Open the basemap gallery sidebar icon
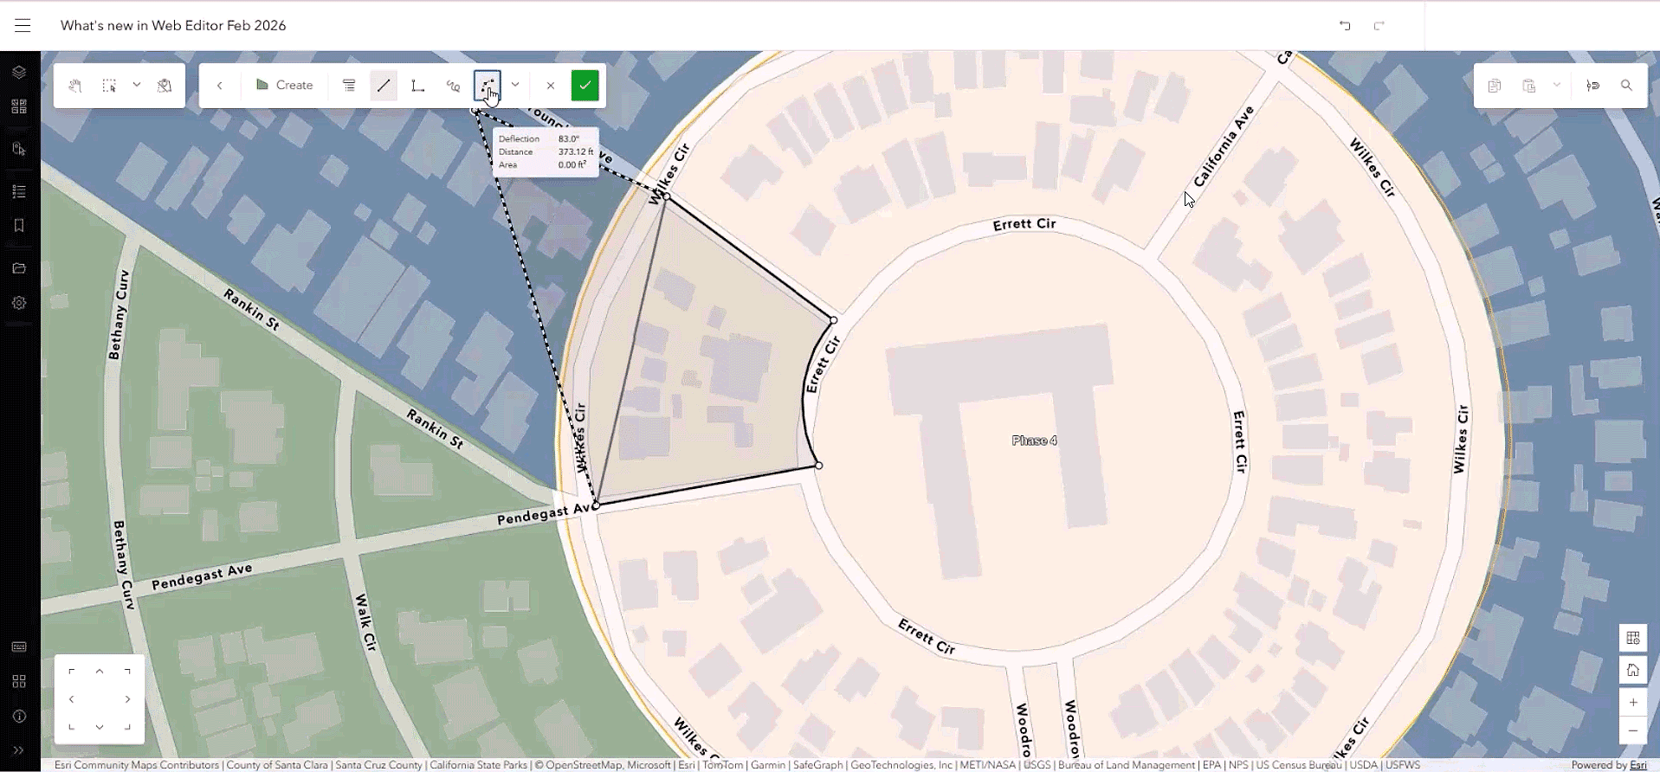The height and width of the screenshot is (772, 1660). tap(19, 106)
